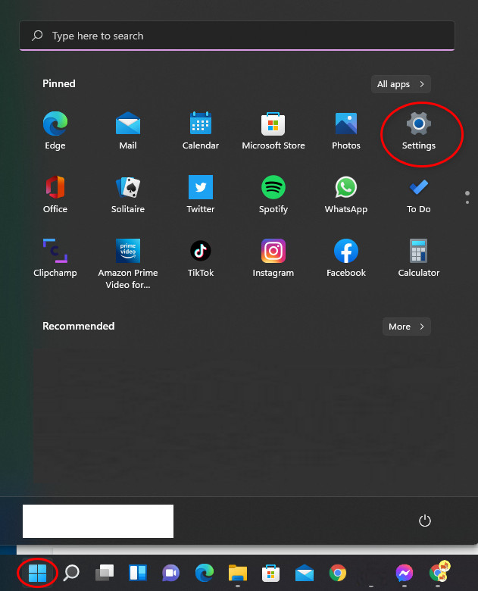This screenshot has width=478, height=591.
Task: Open Mail icon on the taskbar
Action: pos(305,573)
